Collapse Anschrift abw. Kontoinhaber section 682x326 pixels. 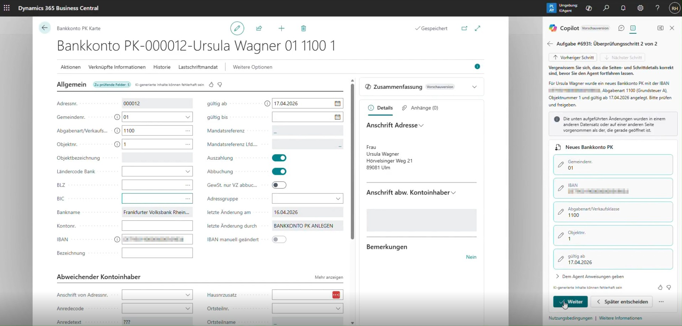(453, 193)
